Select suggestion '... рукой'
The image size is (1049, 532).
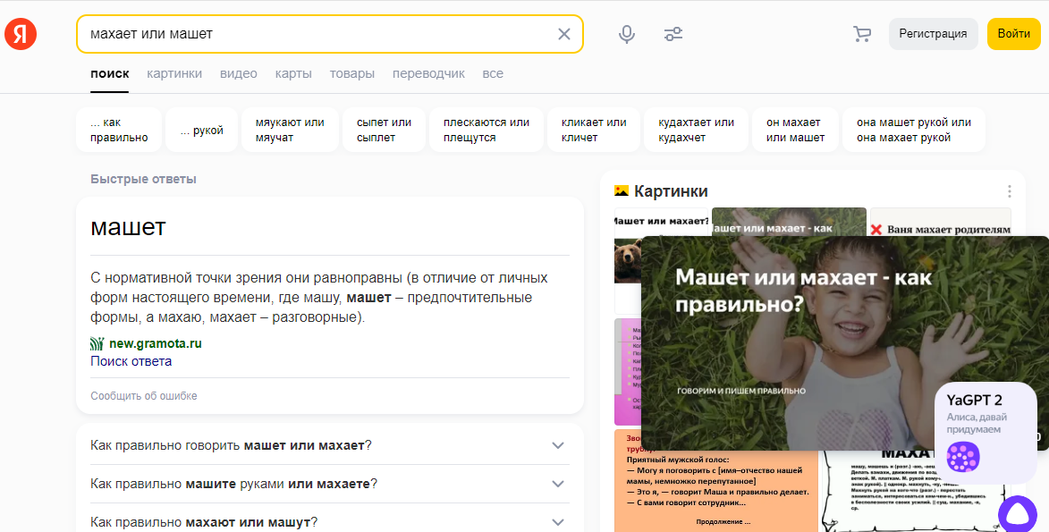point(202,130)
